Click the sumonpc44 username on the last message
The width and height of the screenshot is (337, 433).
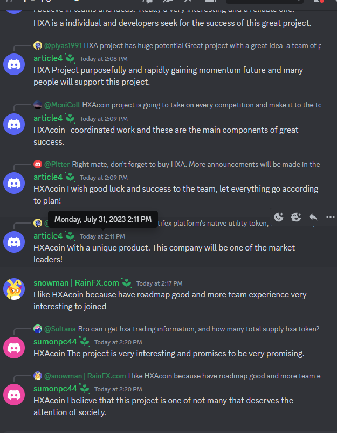coord(55,389)
